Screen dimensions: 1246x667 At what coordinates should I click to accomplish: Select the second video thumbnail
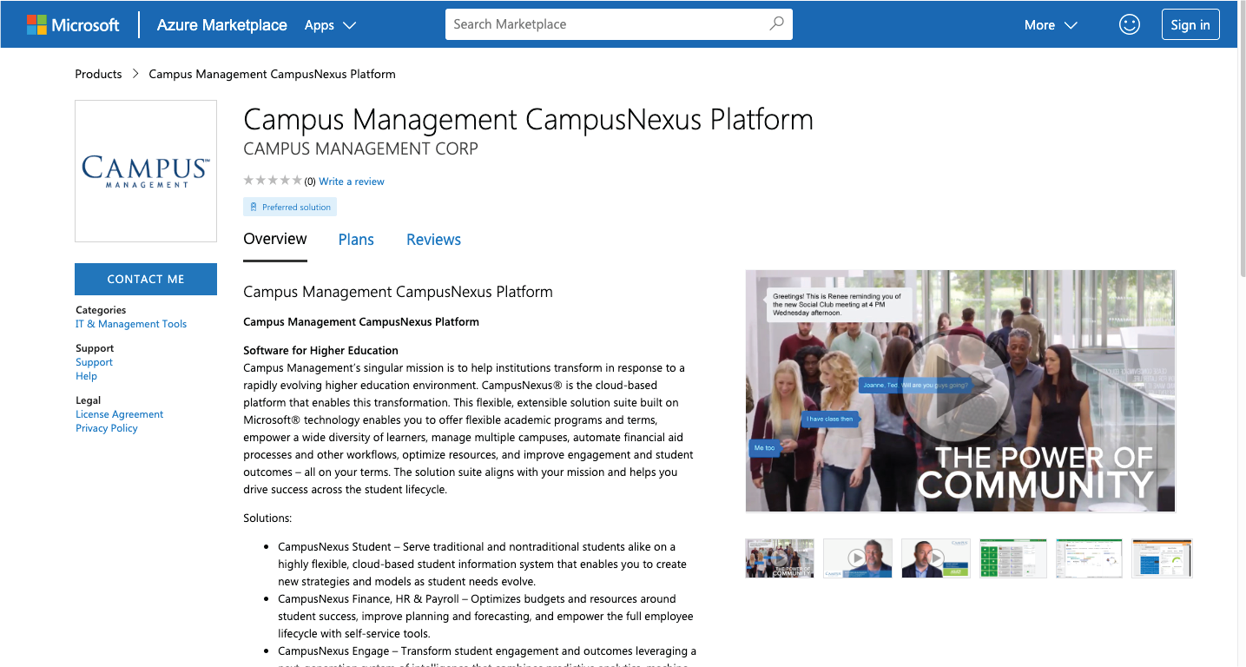click(x=857, y=558)
